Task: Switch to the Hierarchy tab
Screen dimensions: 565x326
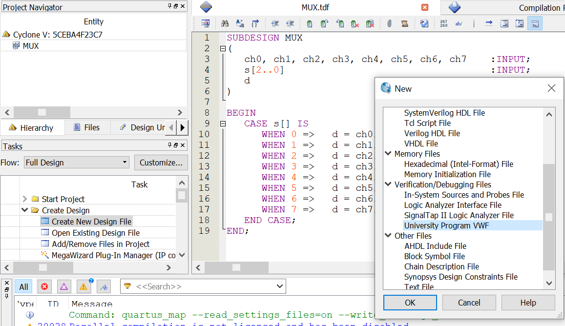Action: pos(33,127)
